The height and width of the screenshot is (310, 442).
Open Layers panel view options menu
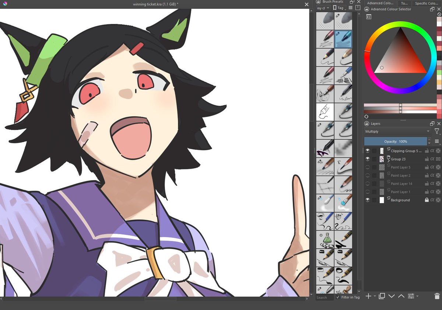pyautogui.click(x=437, y=141)
